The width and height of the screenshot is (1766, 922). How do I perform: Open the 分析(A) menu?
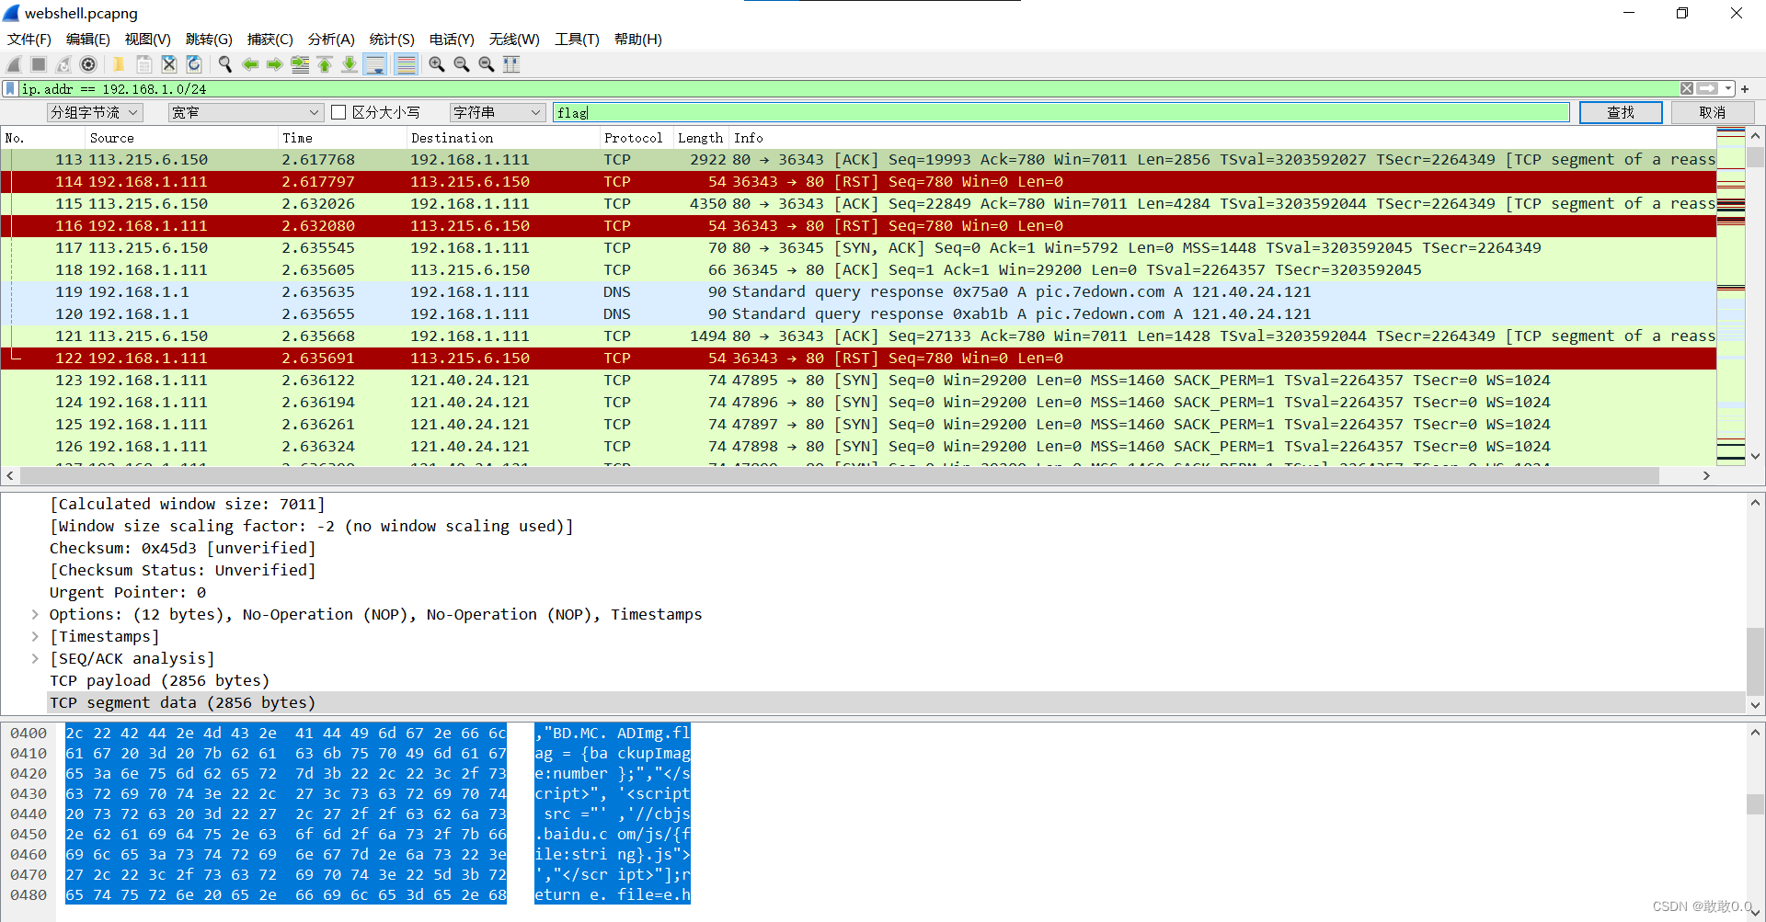pos(331,39)
